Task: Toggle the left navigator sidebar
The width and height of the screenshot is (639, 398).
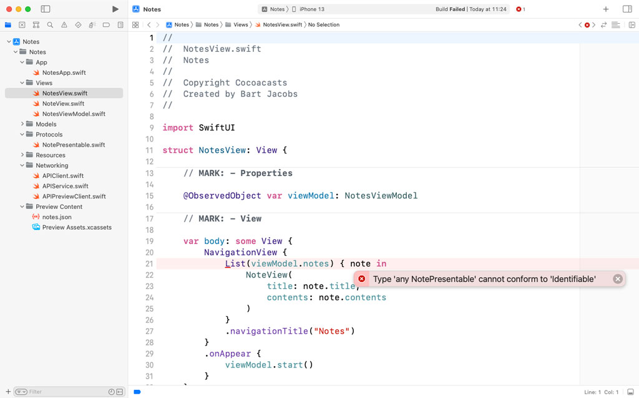Action: coord(46,9)
